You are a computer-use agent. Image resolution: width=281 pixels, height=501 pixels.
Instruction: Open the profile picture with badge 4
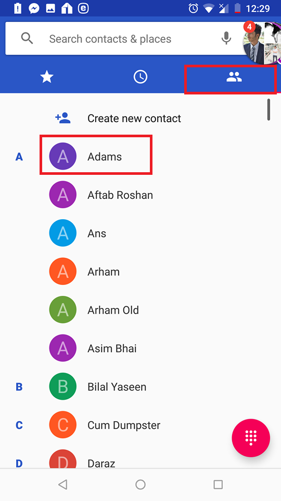point(262,43)
